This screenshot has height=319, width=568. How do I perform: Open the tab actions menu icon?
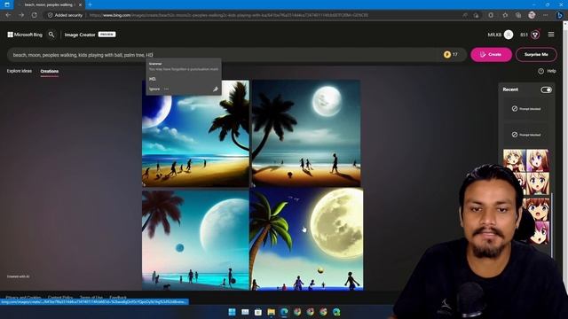click(7, 4)
